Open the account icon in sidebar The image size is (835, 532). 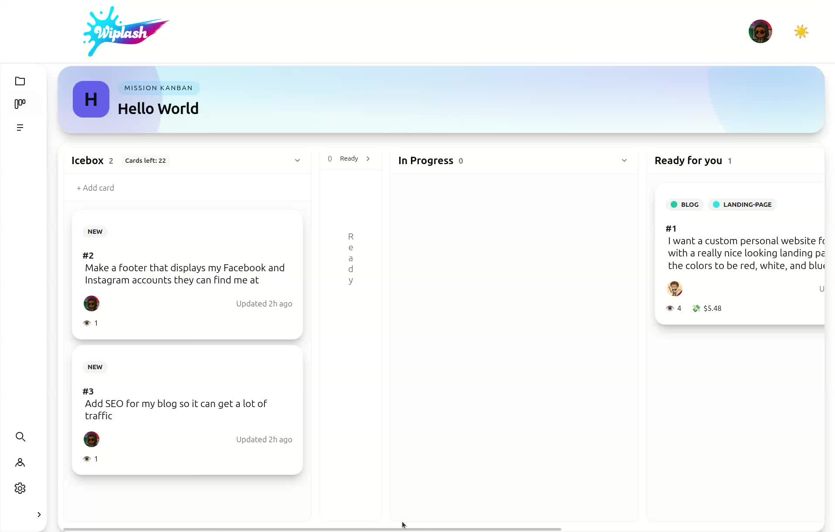click(20, 462)
